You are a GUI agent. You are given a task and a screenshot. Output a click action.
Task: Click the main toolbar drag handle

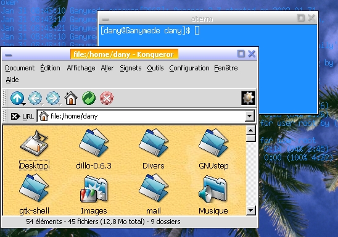[4, 98]
